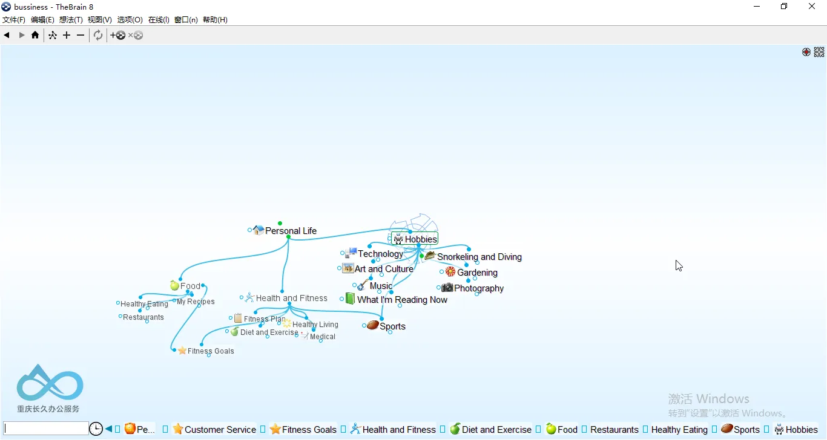
Task: Select the Art and Culture thought
Action: (x=384, y=269)
